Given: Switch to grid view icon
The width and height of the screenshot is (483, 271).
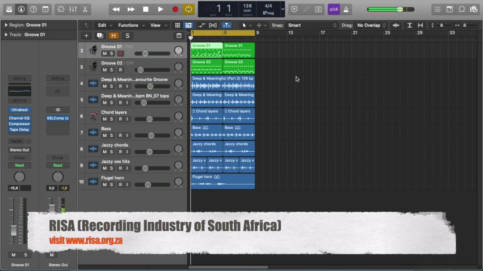Looking at the screenshot, I should [x=177, y=25].
